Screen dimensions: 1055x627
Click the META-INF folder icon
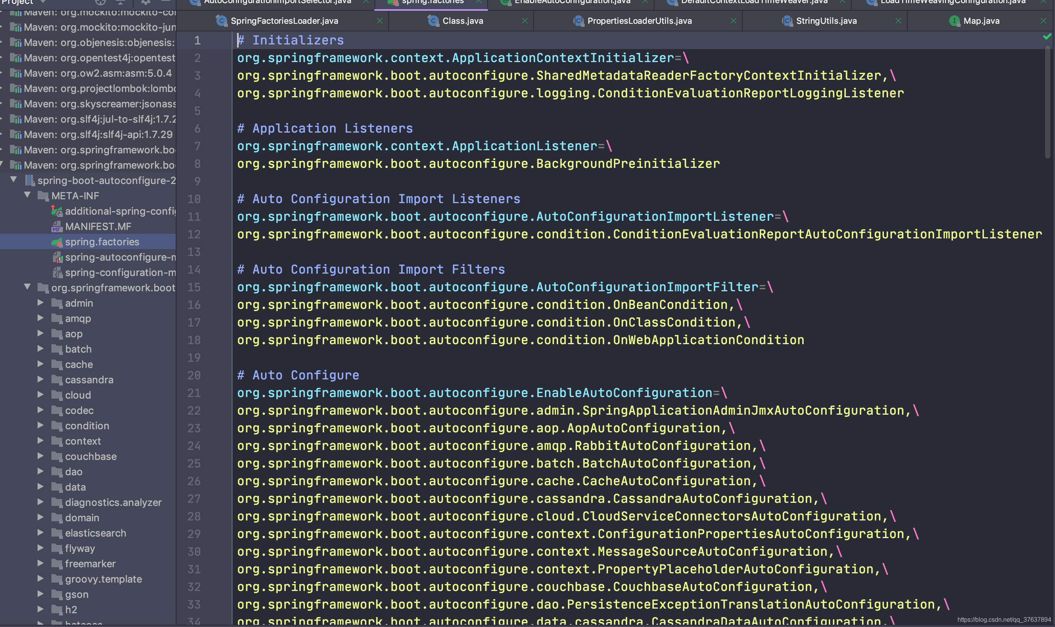43,196
